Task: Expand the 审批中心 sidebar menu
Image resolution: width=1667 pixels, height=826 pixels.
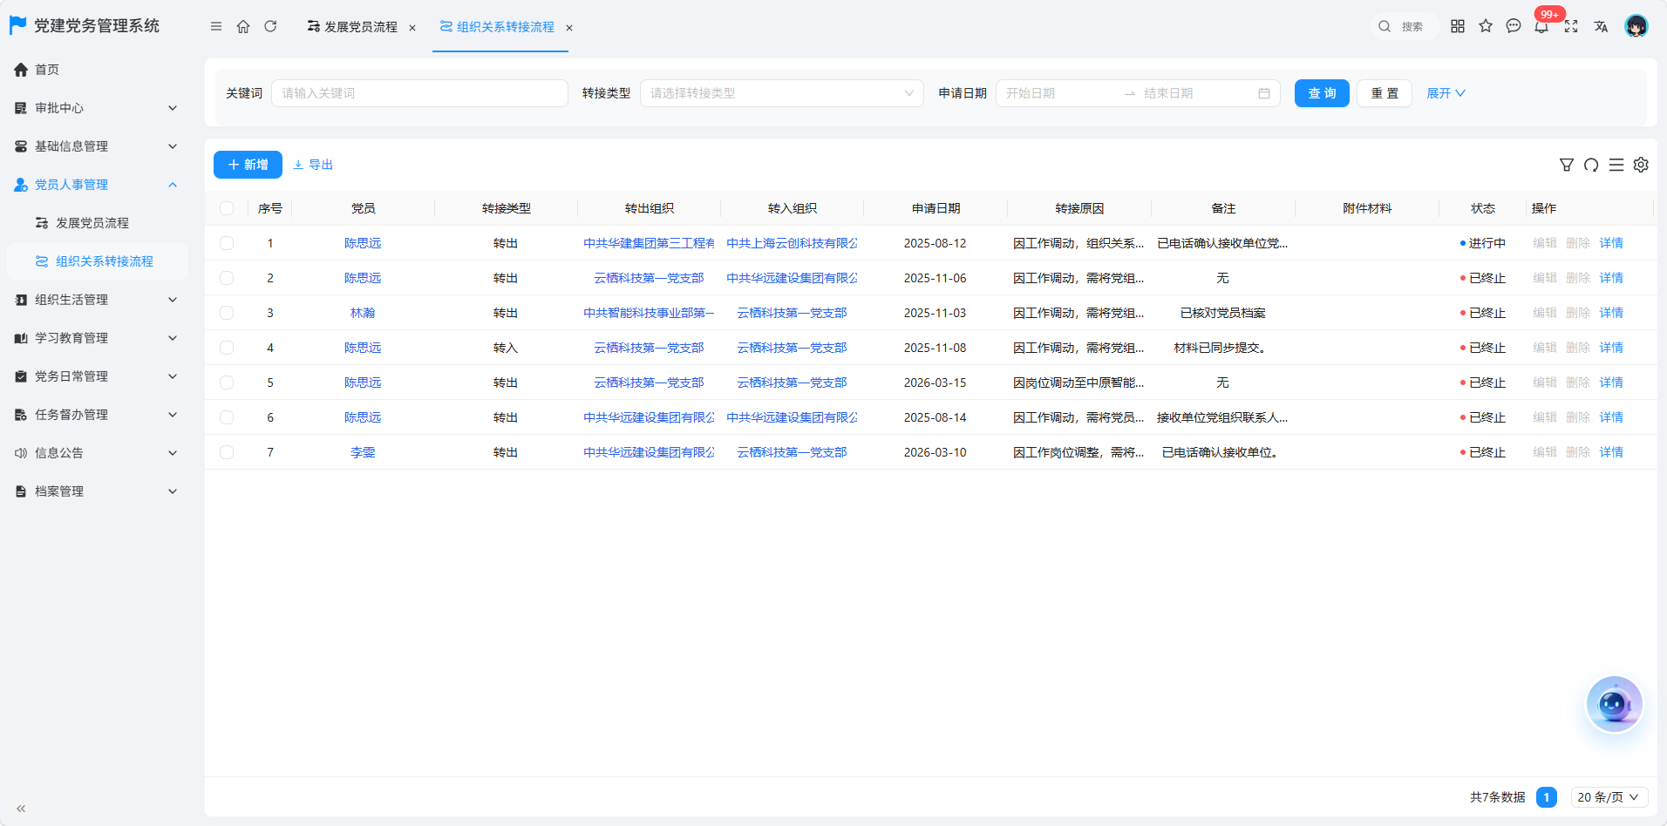Action: coord(96,108)
